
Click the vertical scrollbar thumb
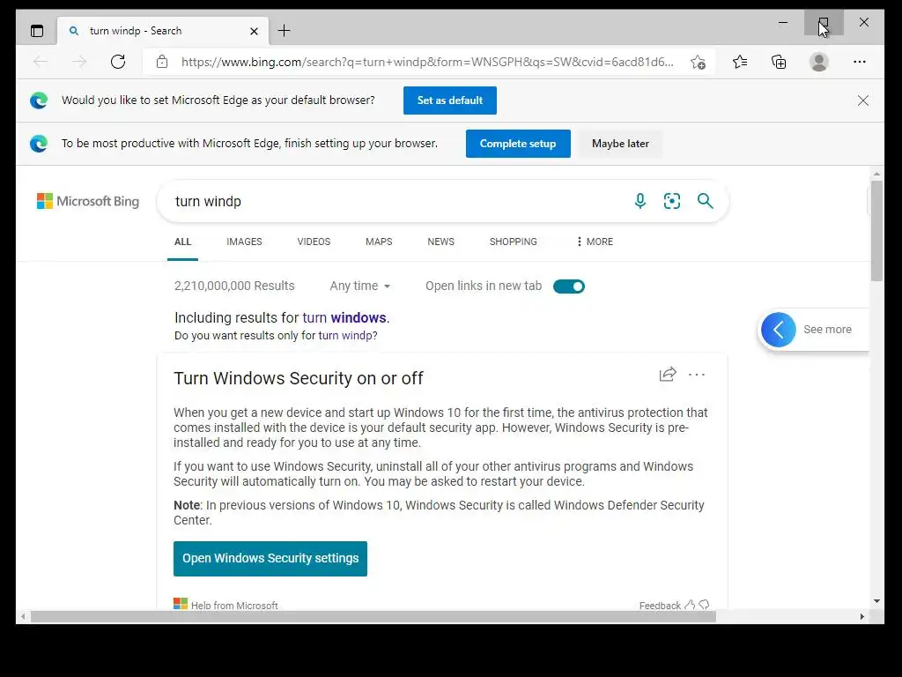pos(876,231)
